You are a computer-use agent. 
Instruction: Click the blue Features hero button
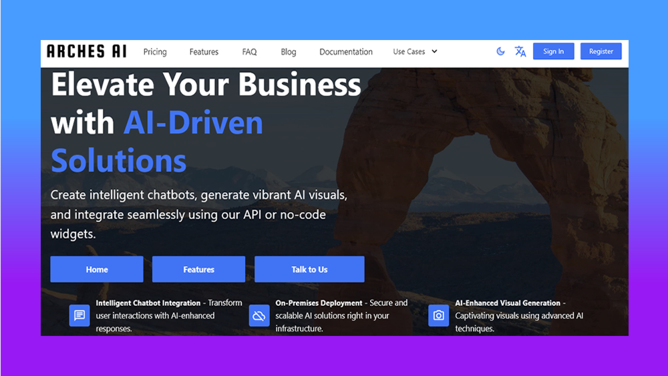click(x=198, y=269)
